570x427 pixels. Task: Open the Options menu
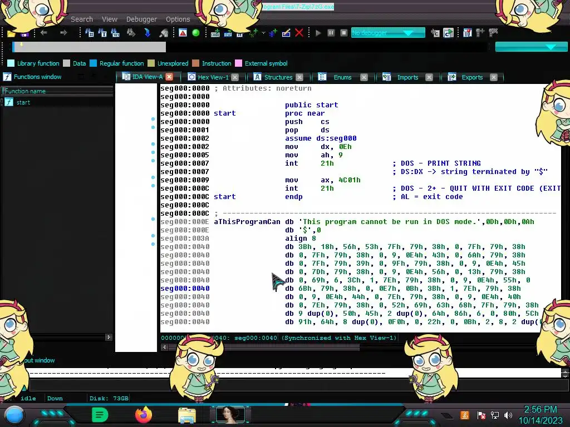click(x=178, y=19)
